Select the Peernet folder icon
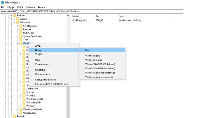 pyautogui.click(x=21, y=29)
